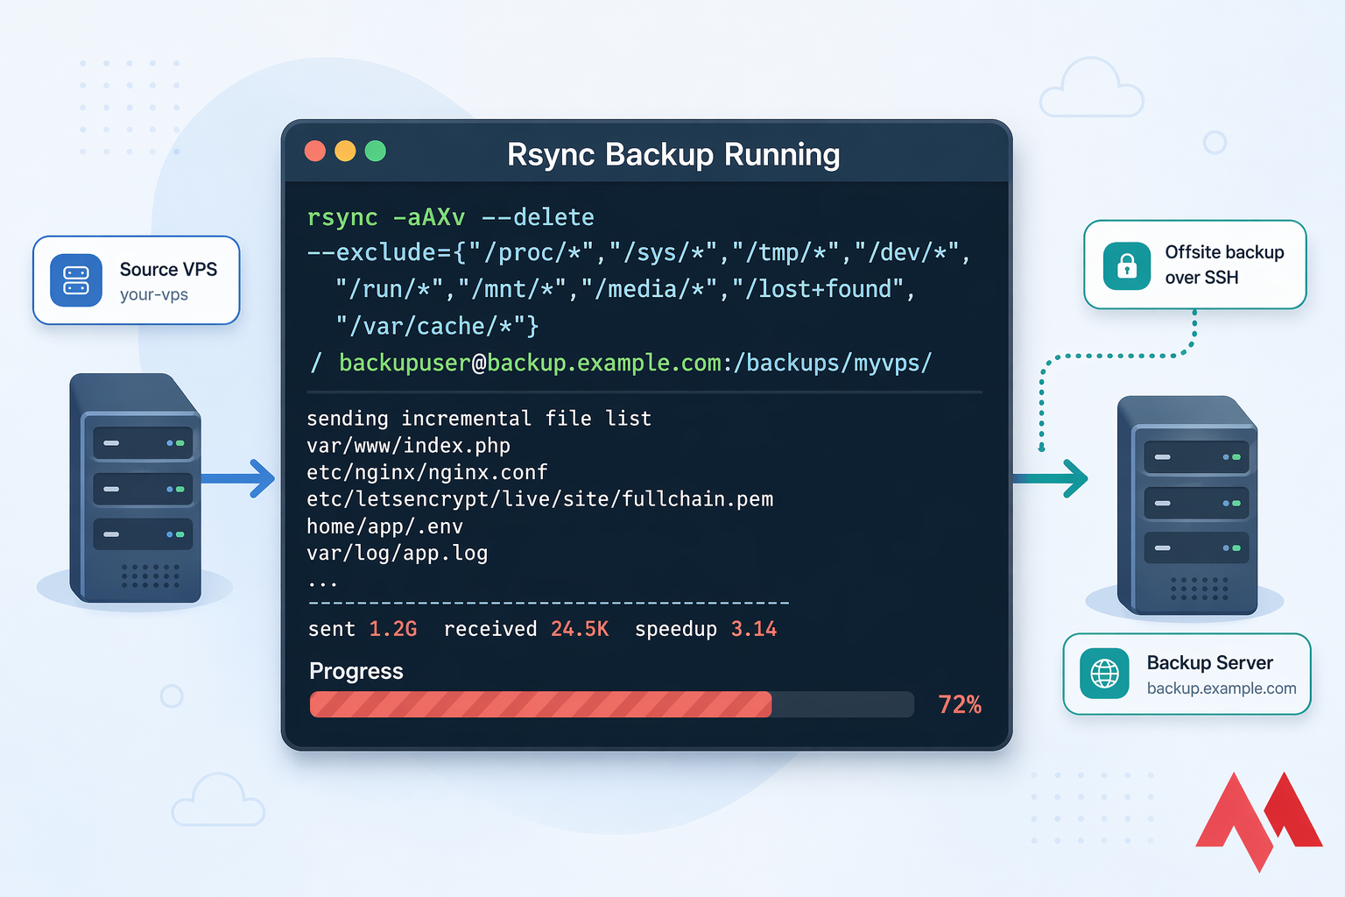Click the Rsync Backup Running titlebar
The width and height of the screenshot is (1345, 897).
point(673,154)
